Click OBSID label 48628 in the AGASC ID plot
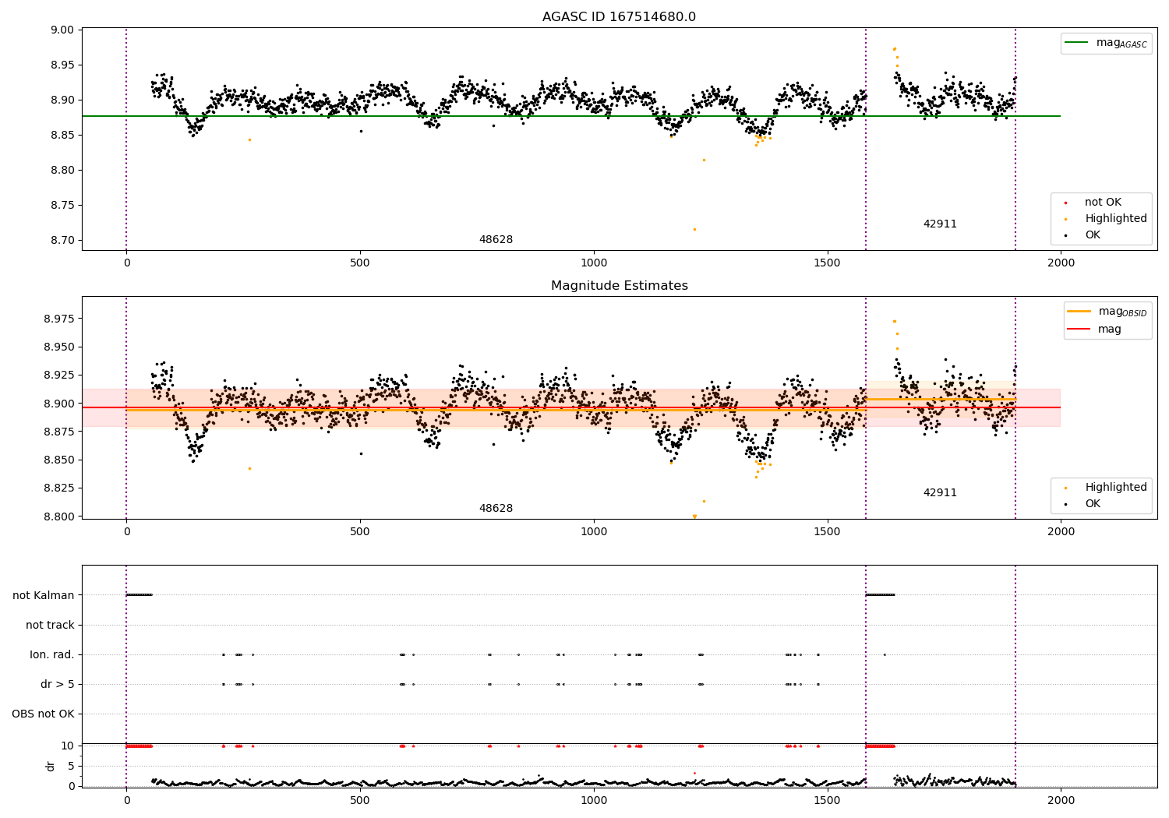Screen dimensions: 1169x818 tap(496, 240)
